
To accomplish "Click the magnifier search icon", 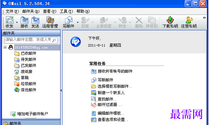I will click(x=54, y=40).
